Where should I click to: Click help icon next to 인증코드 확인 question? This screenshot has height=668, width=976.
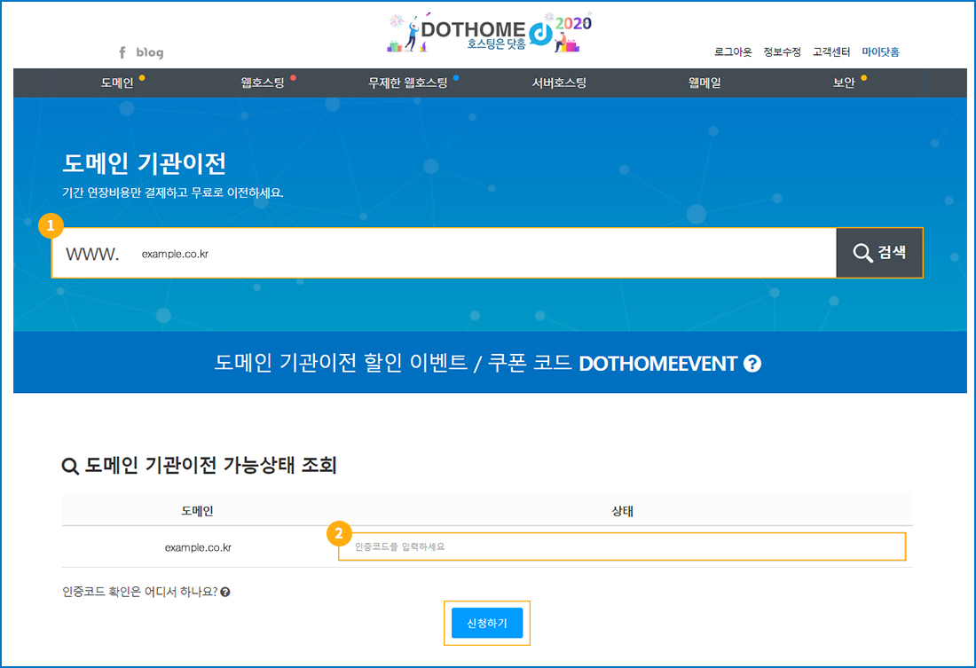tap(225, 592)
